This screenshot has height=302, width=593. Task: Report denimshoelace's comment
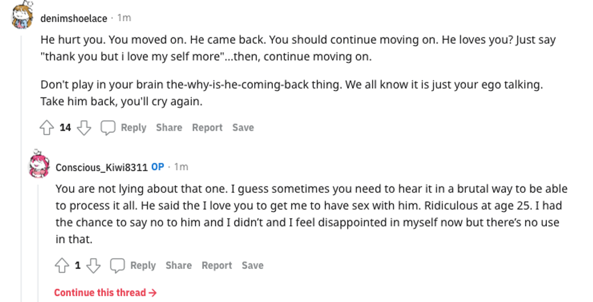(207, 128)
